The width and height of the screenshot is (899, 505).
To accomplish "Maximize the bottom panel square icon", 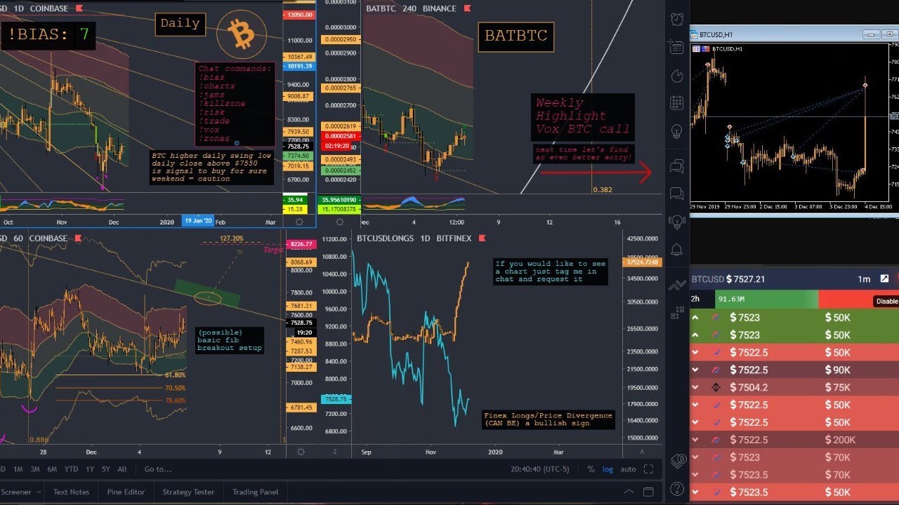I will point(648,492).
